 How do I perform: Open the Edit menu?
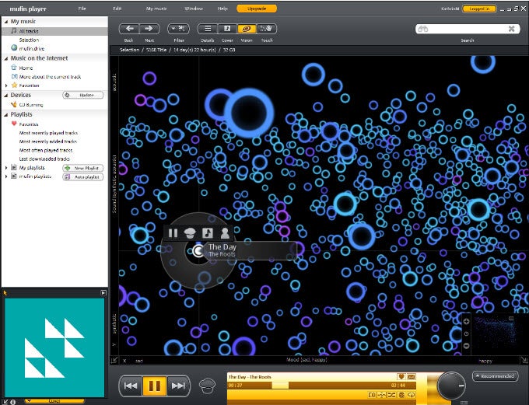(x=117, y=9)
